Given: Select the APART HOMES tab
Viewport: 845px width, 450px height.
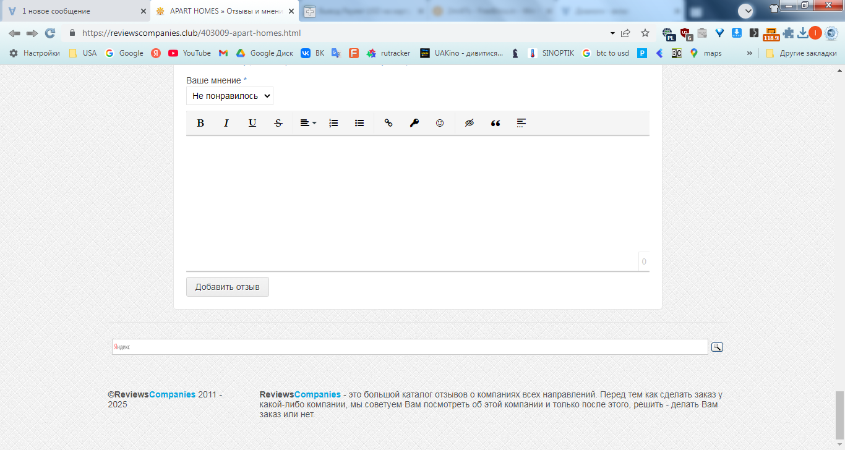Looking at the screenshot, I should 226,11.
